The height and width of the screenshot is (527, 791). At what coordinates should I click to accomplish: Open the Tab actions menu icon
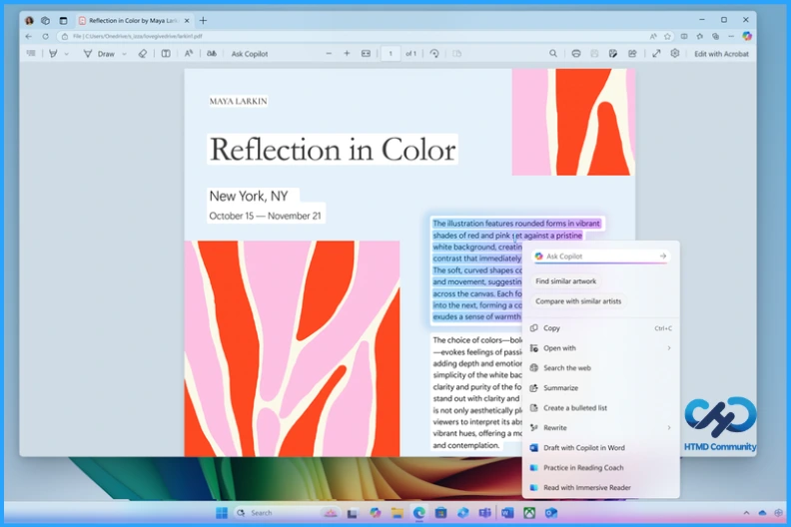click(63, 21)
